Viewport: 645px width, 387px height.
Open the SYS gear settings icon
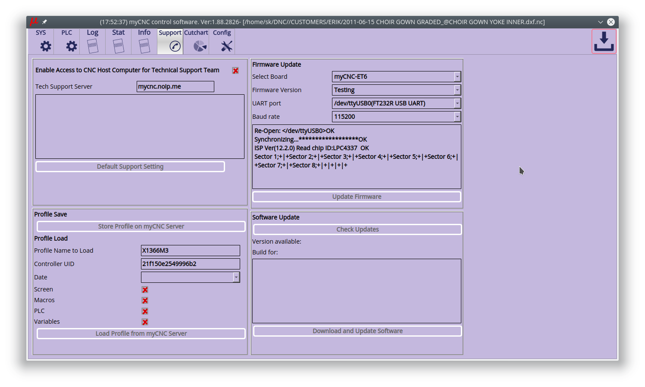[46, 46]
